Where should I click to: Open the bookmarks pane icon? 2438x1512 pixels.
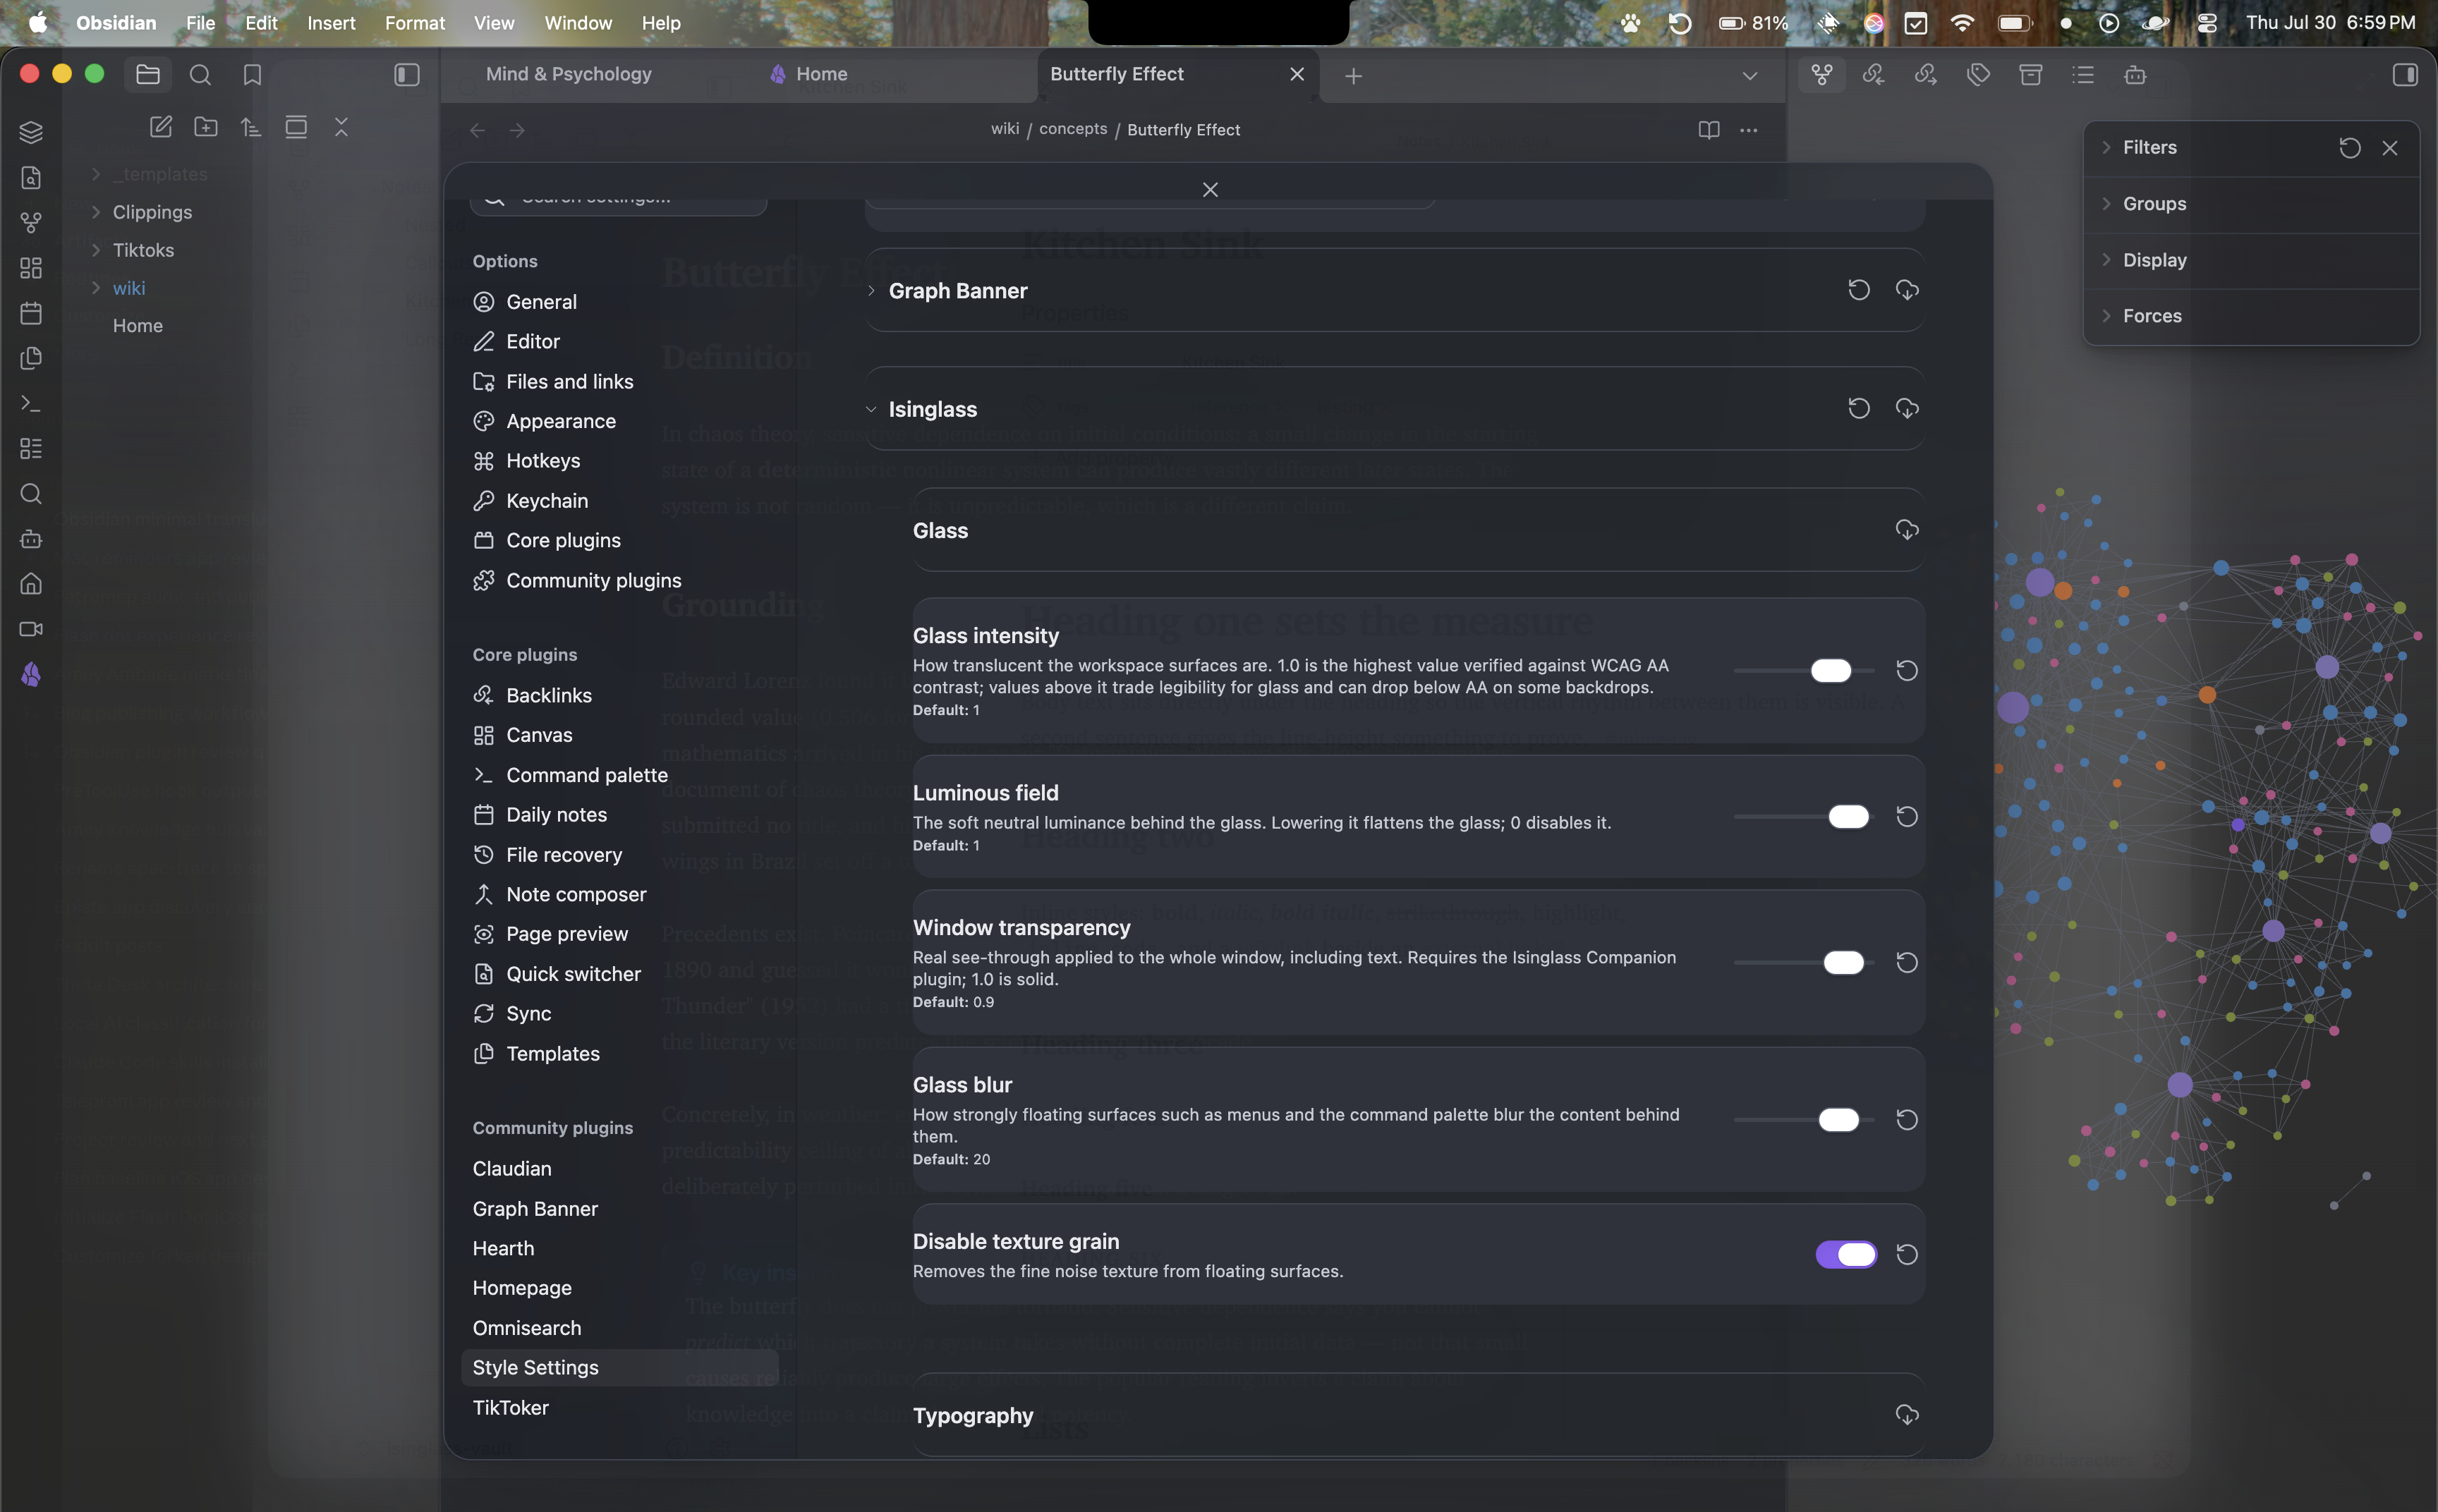click(x=252, y=75)
